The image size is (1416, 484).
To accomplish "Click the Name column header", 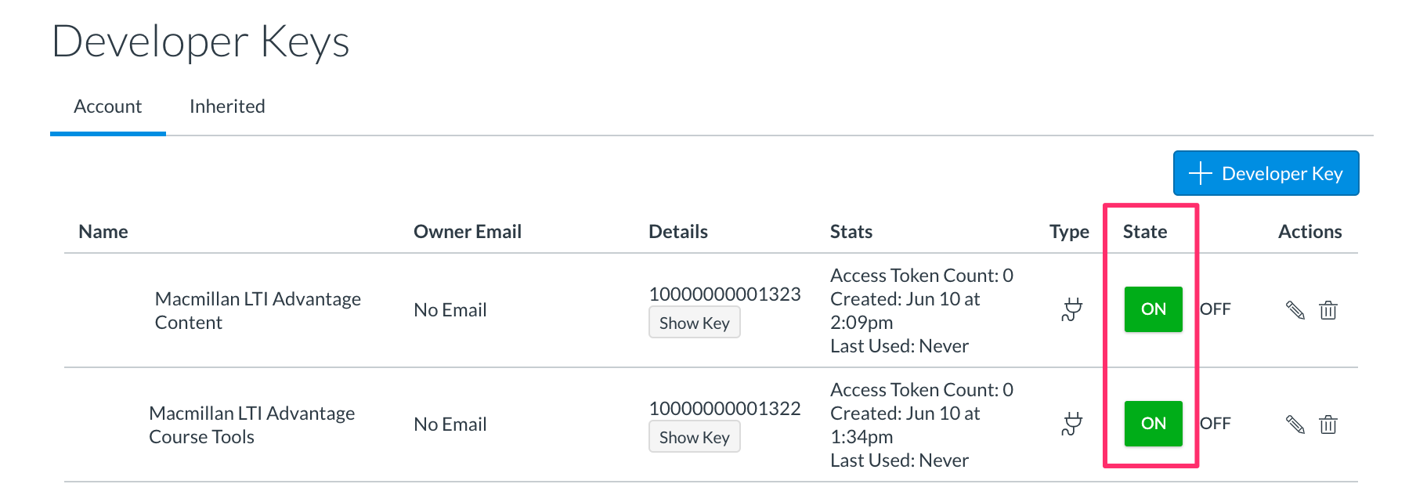I will coord(103,231).
